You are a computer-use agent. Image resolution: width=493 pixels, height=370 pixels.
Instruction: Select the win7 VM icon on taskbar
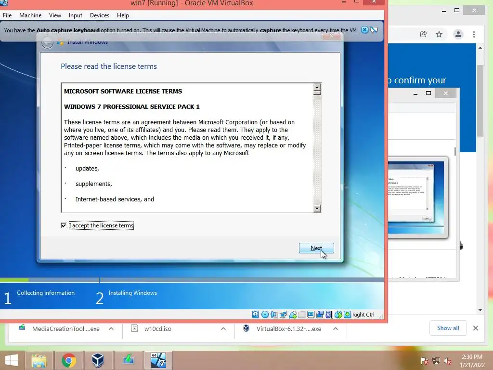click(x=158, y=360)
